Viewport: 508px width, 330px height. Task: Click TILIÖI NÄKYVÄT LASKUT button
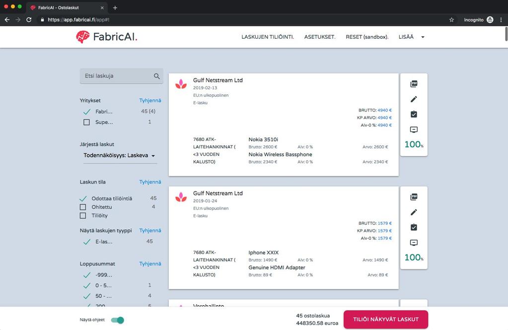coord(386,319)
